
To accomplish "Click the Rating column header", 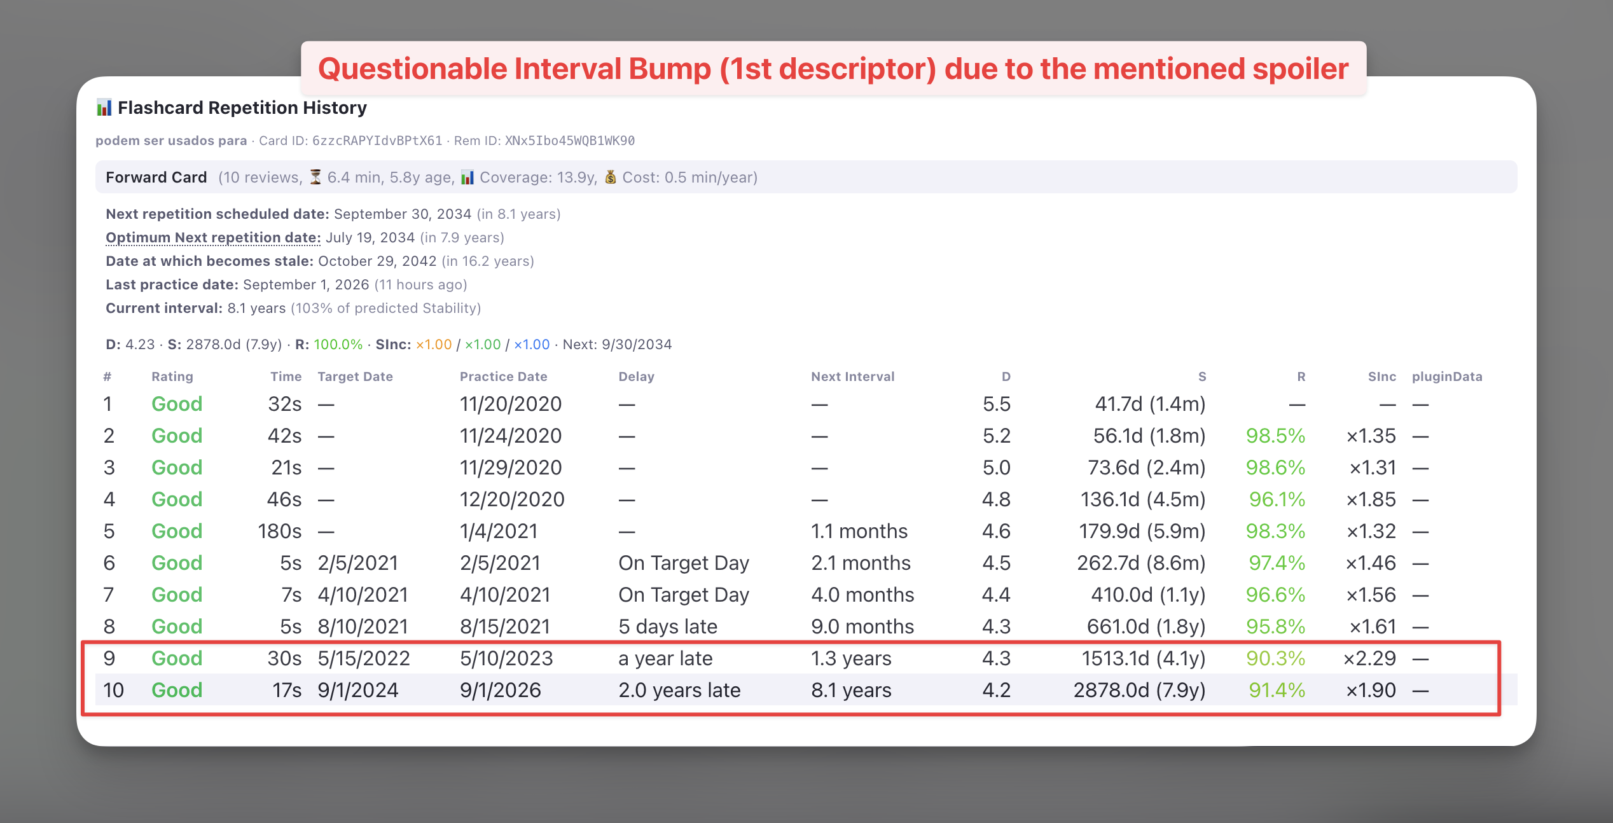I will (x=172, y=377).
